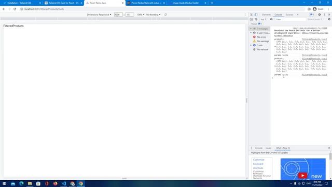Open device toolbar more options icon

245,15
